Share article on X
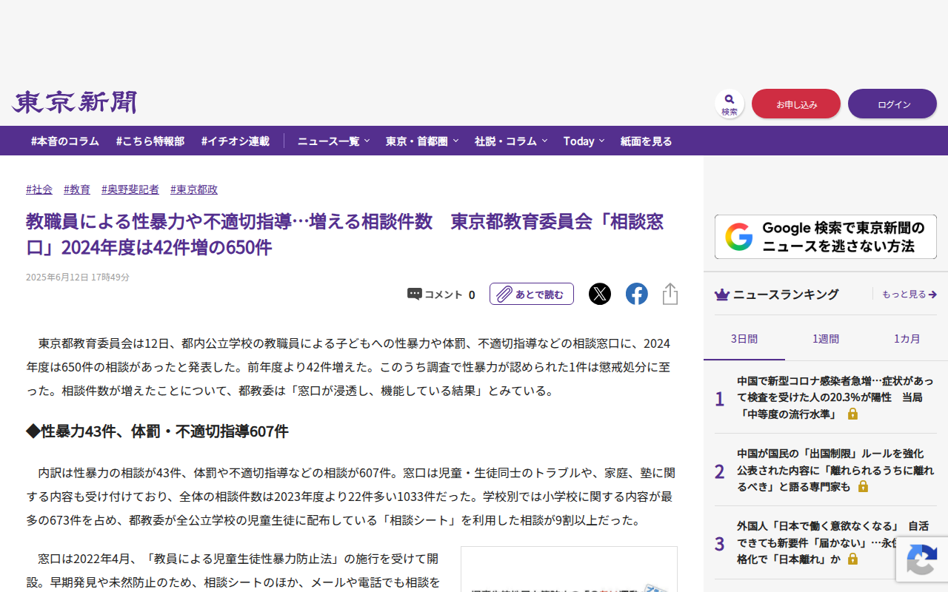 tap(600, 294)
